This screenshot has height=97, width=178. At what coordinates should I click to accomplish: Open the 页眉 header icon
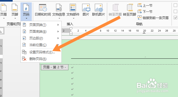coord(4,8)
